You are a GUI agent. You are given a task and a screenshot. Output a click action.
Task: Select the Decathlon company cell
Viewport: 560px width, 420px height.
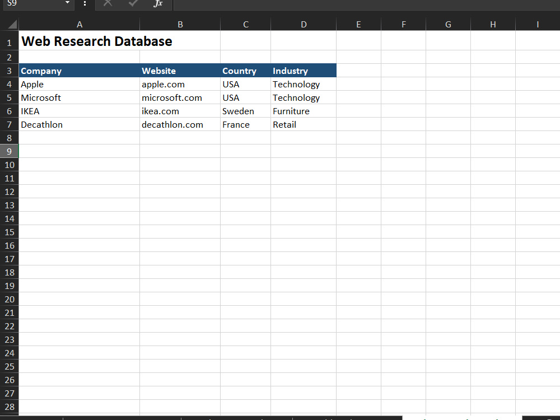point(80,125)
